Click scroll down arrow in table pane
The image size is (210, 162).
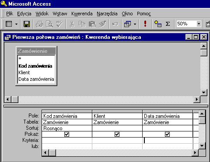[x=204, y=92]
